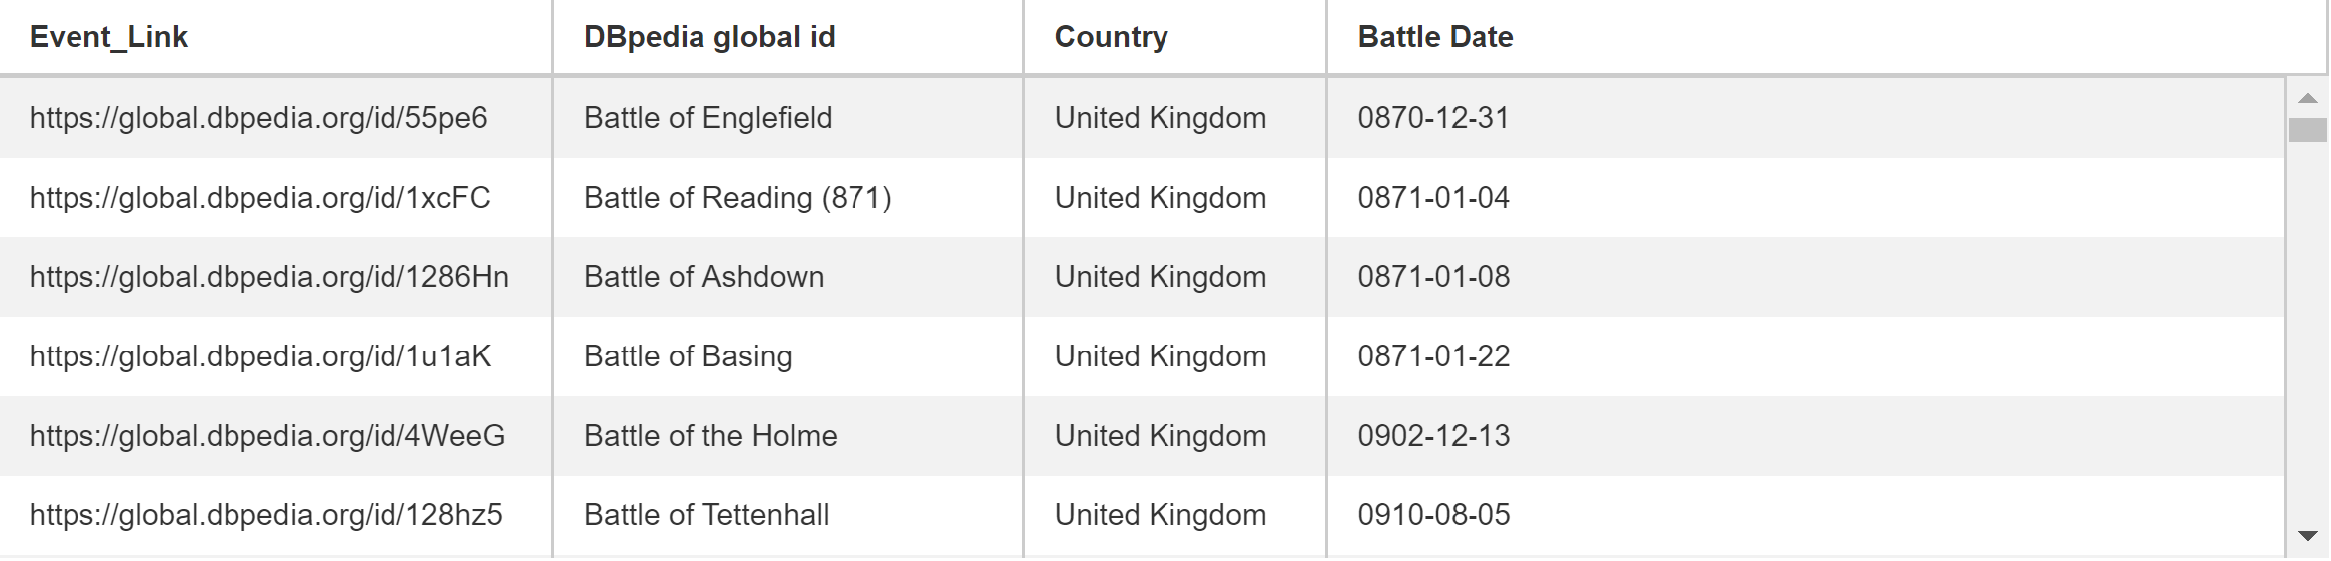
Task: Select the Battle of Basing cell
Action: tap(788, 356)
